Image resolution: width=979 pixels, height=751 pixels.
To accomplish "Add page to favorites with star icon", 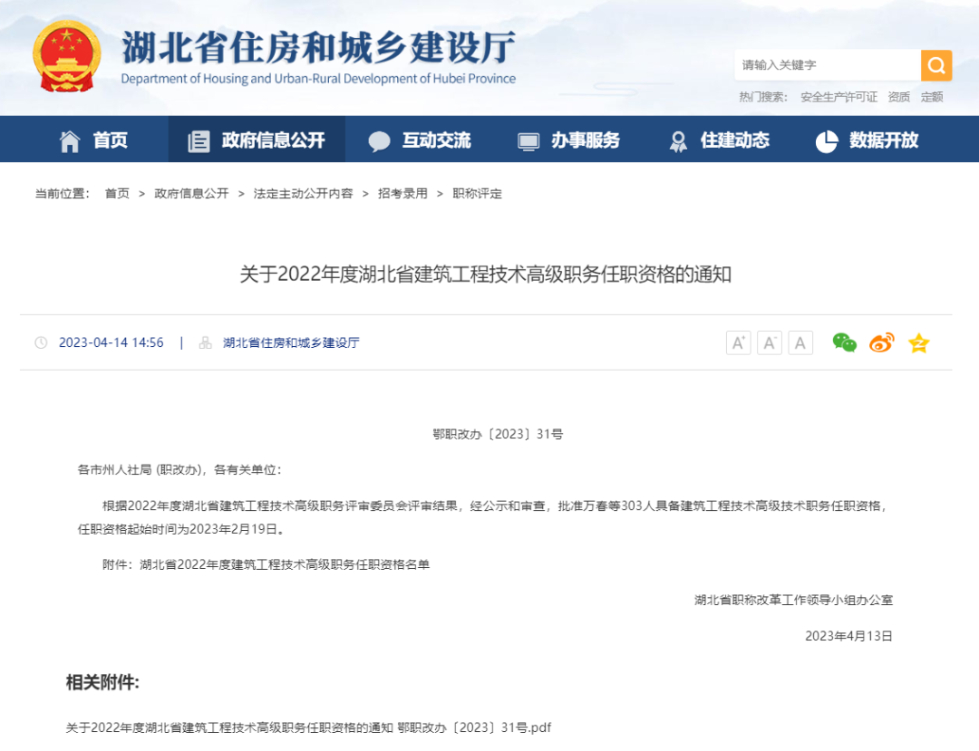I will pyautogui.click(x=918, y=342).
